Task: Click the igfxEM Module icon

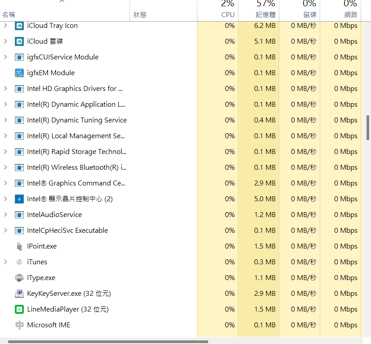Action: 19,73
